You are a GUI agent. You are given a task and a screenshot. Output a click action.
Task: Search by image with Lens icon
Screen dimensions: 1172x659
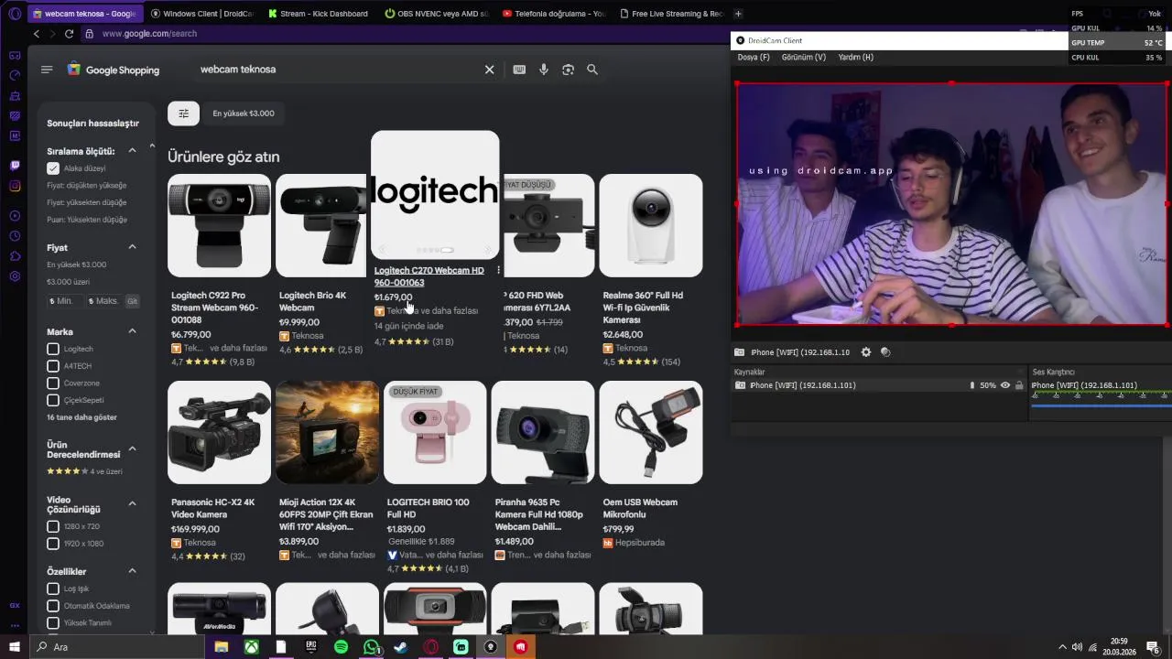568,70
